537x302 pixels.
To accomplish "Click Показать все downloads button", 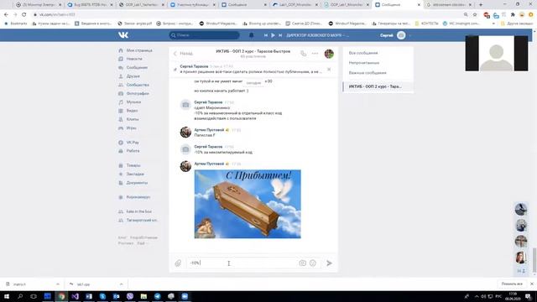I will (x=512, y=284).
